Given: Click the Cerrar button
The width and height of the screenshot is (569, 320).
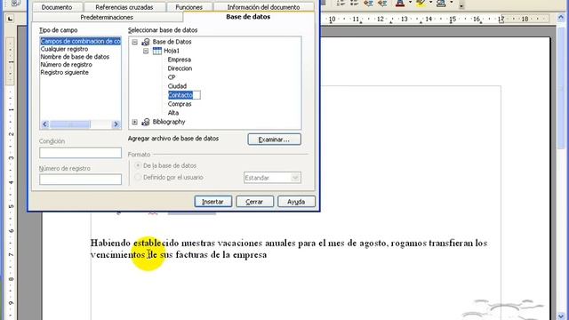Looking at the screenshot, I should (254, 202).
